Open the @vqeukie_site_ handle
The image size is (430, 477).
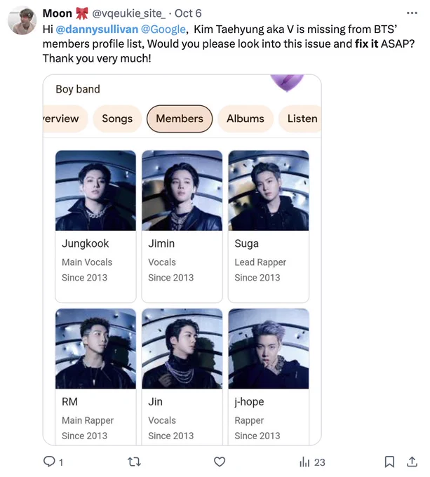129,13
